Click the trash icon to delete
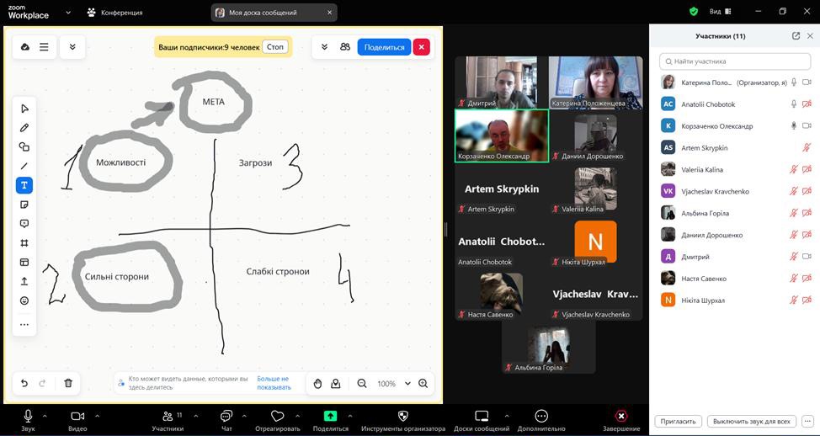The height and width of the screenshot is (436, 820). 68,383
